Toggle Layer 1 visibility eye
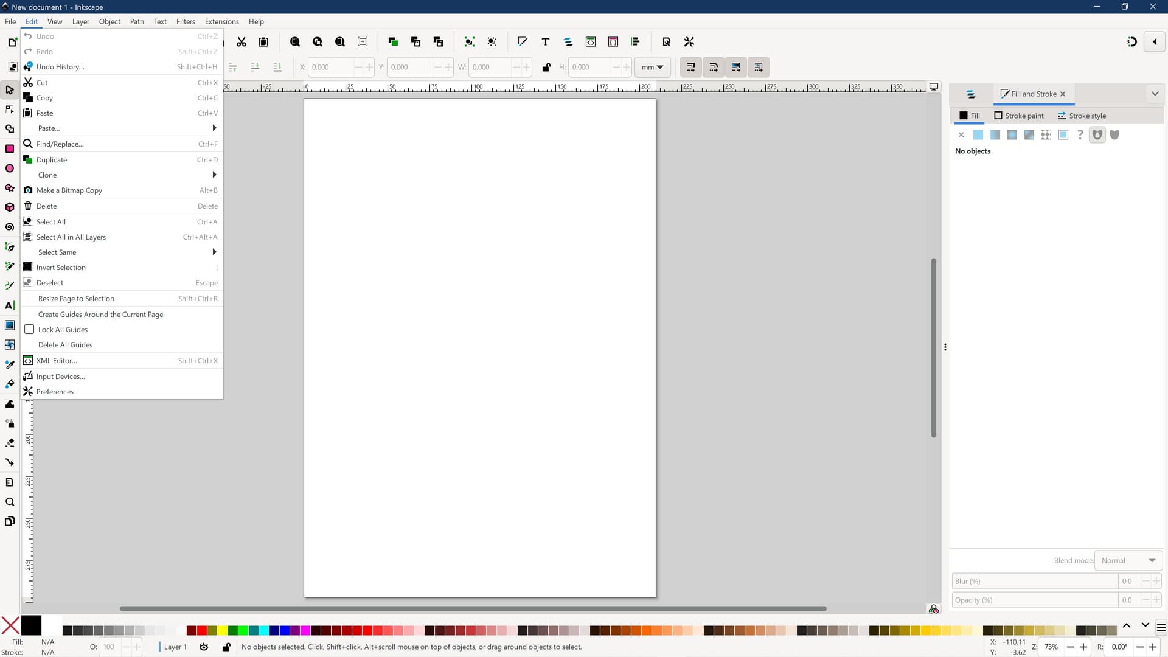 [204, 647]
